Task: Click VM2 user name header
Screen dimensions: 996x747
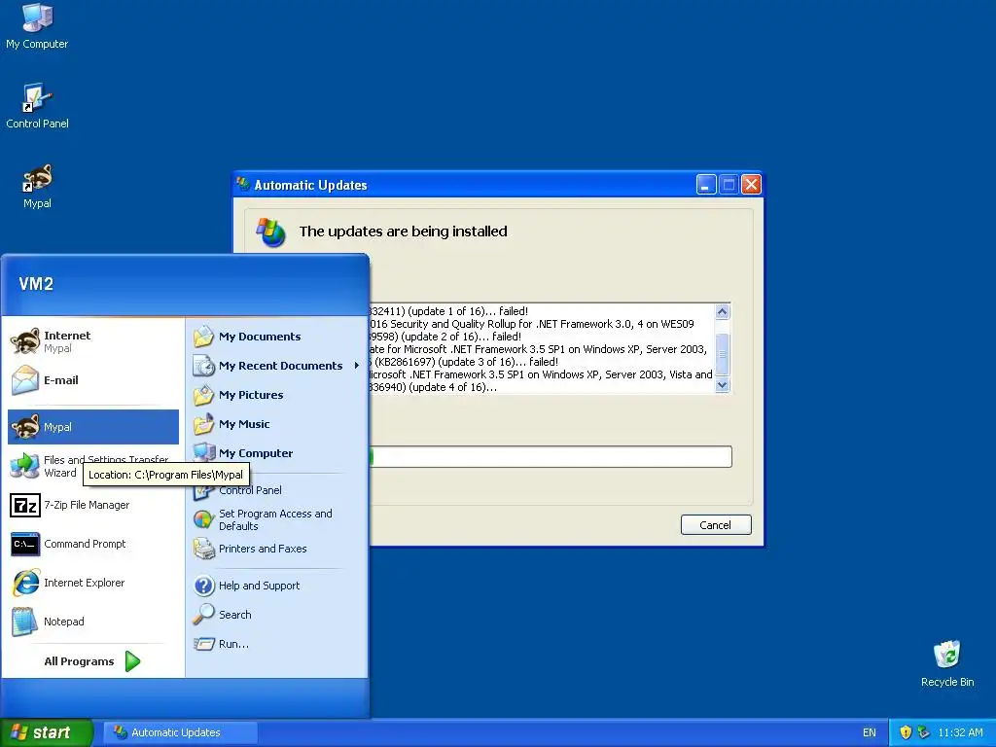Action: (36, 283)
